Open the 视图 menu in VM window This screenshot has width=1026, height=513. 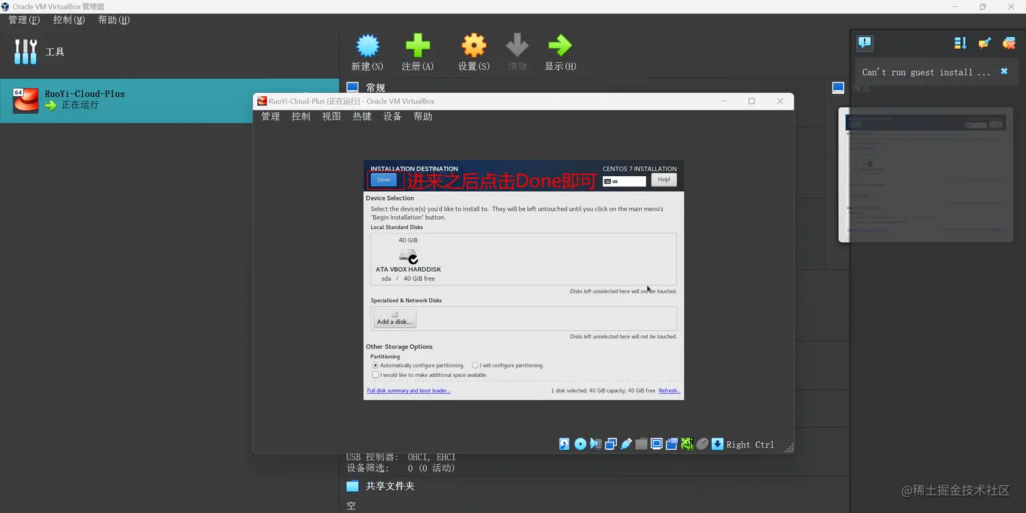331,117
